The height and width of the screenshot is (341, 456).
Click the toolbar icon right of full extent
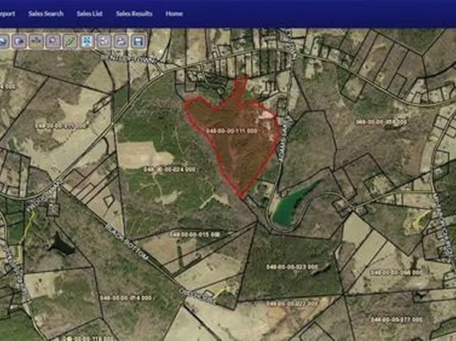(x=104, y=41)
